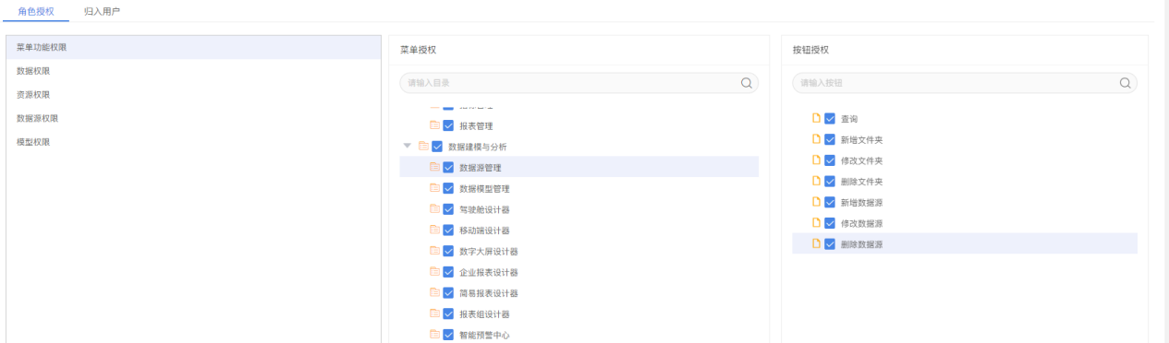
Task: Select the 数据模型管理 tree row label
Action: point(484,188)
